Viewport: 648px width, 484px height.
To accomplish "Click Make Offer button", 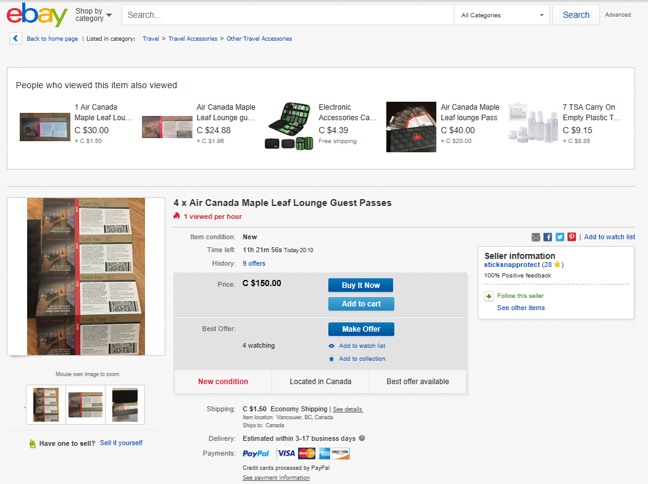I will point(361,329).
